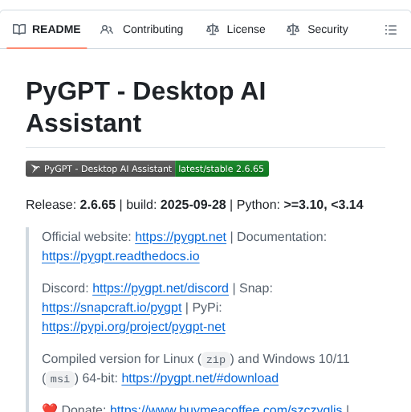
Task: Click the Contributing people icon
Action: [x=107, y=30]
